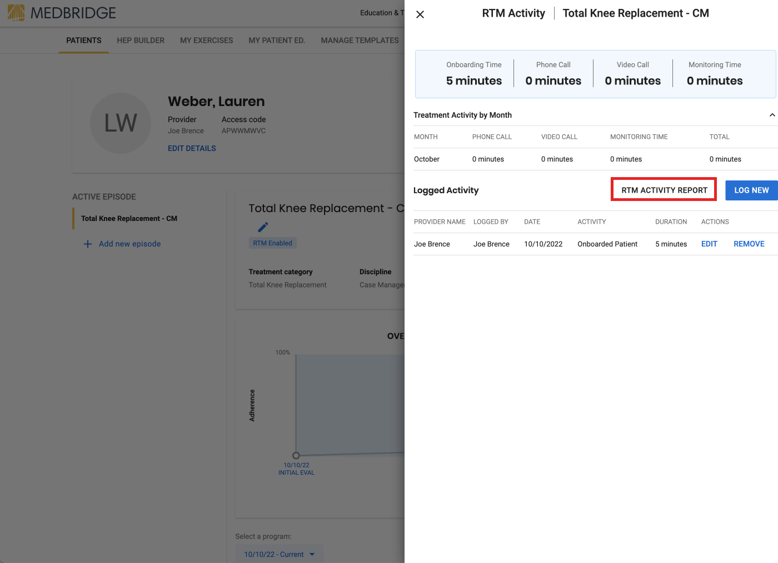
Task: Click the ACTIVE EPISODE heading
Action: 104,197
